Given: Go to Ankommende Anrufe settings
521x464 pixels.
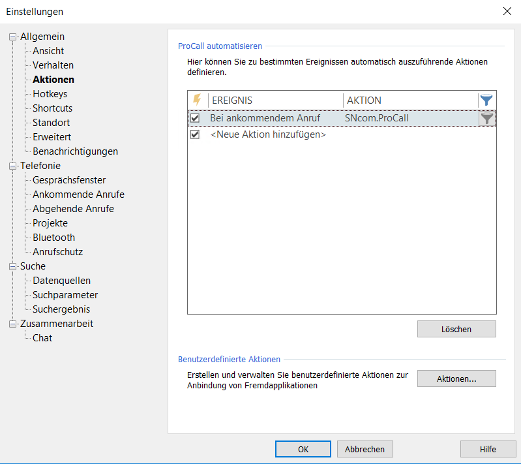Looking at the screenshot, I should (x=78, y=194).
